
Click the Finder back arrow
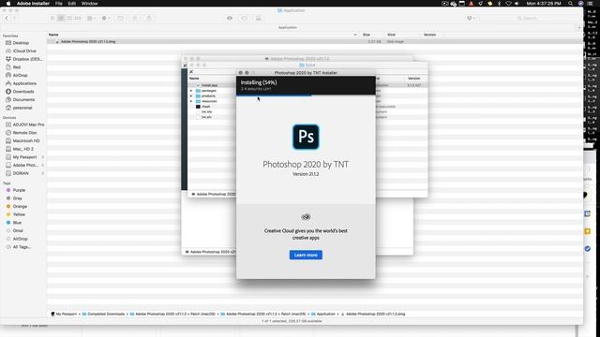pos(7,18)
